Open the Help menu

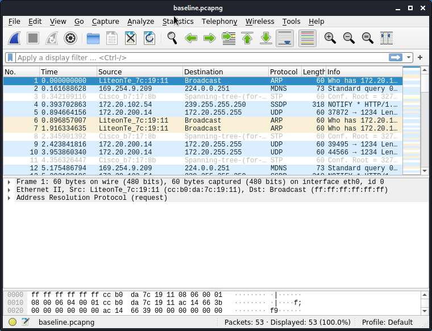click(x=316, y=22)
